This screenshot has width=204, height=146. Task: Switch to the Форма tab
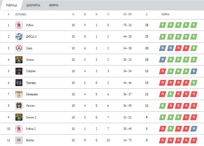54,5
